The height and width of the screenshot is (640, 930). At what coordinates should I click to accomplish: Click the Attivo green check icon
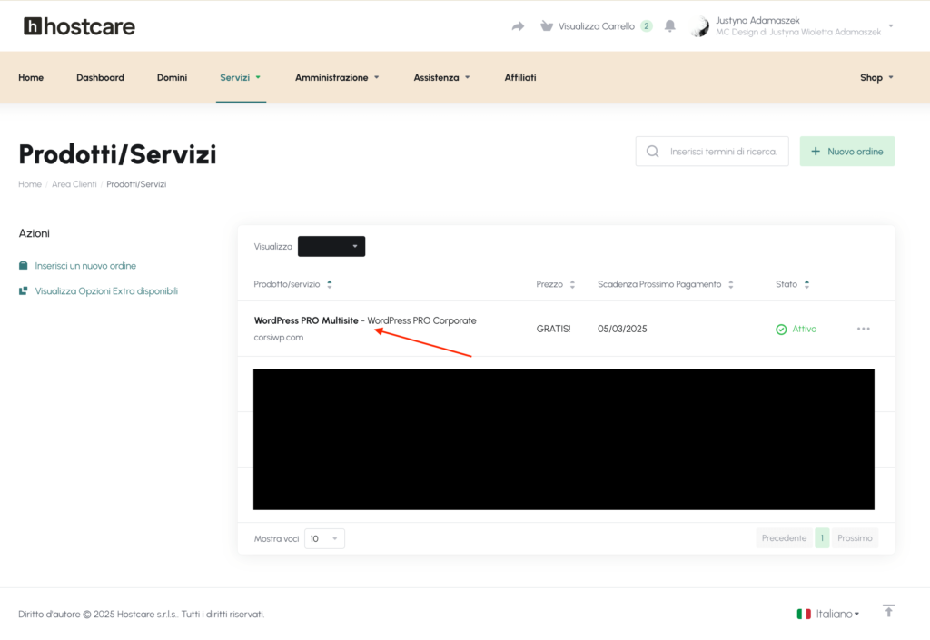[781, 329]
